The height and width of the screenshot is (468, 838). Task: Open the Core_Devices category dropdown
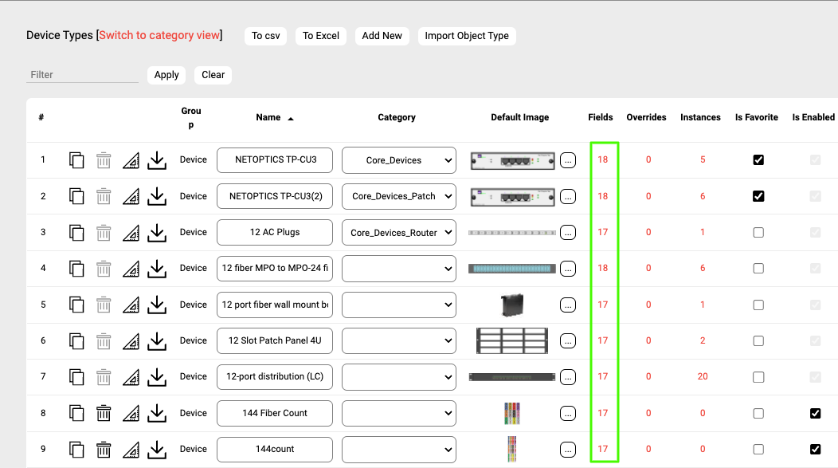[x=398, y=160]
